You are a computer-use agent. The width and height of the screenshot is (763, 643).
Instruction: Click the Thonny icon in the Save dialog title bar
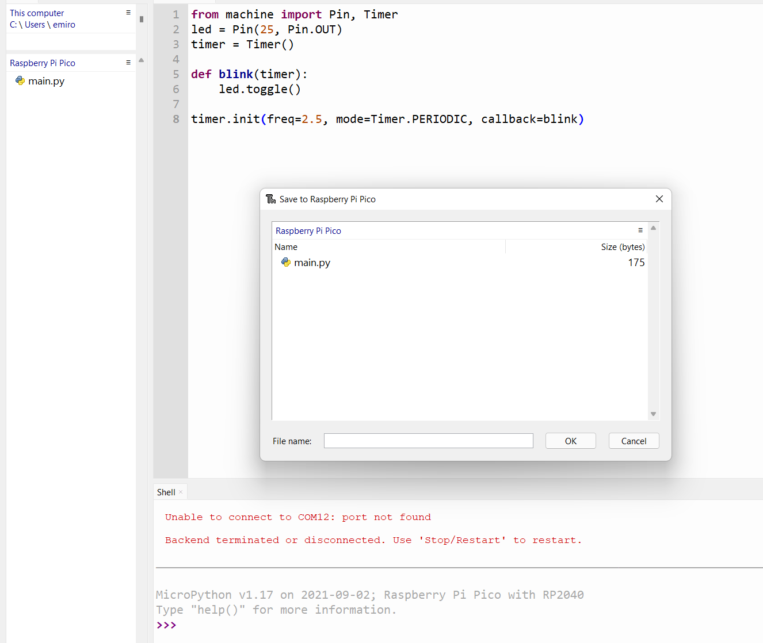[271, 199]
